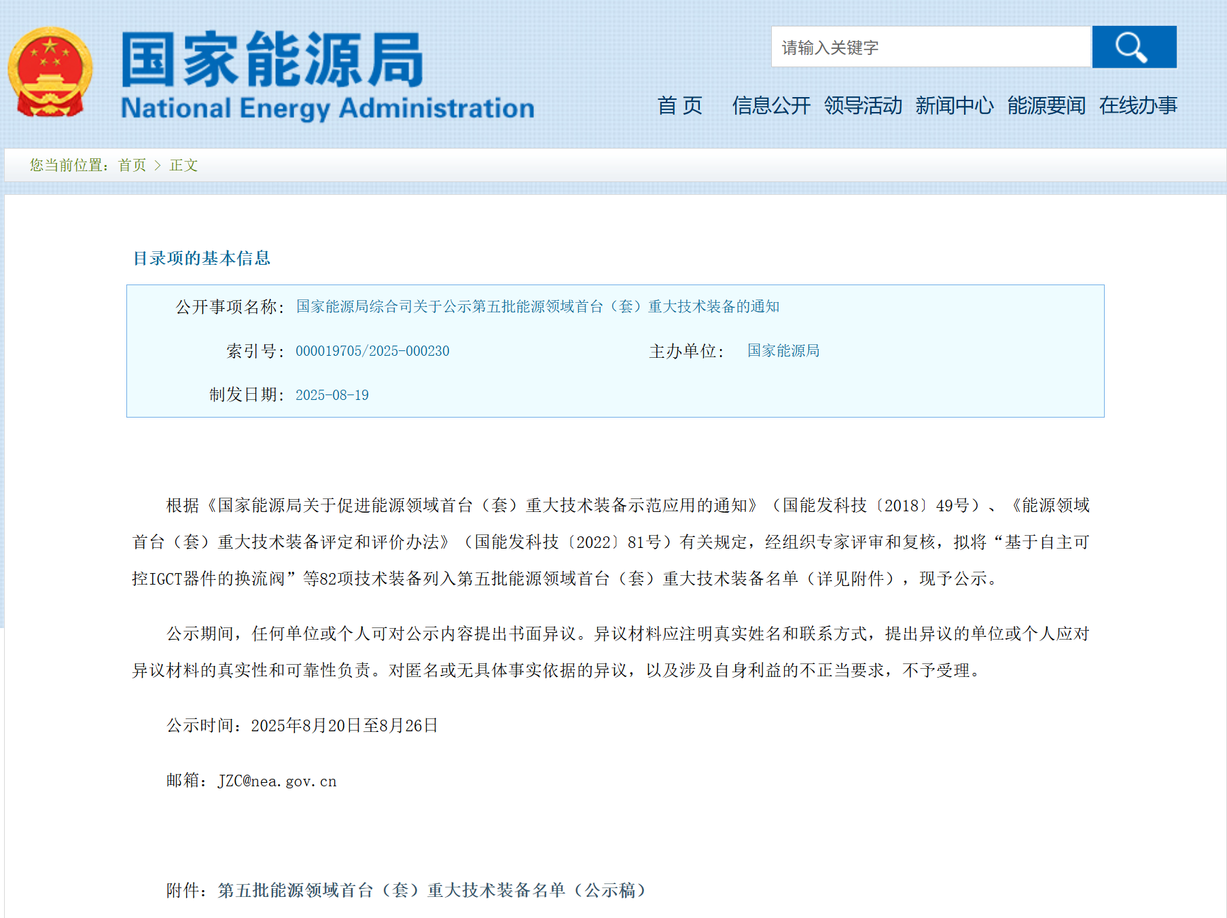Click the notice title in 公开事项名称 row
Screen dimensions: 1227x918
tap(537, 307)
